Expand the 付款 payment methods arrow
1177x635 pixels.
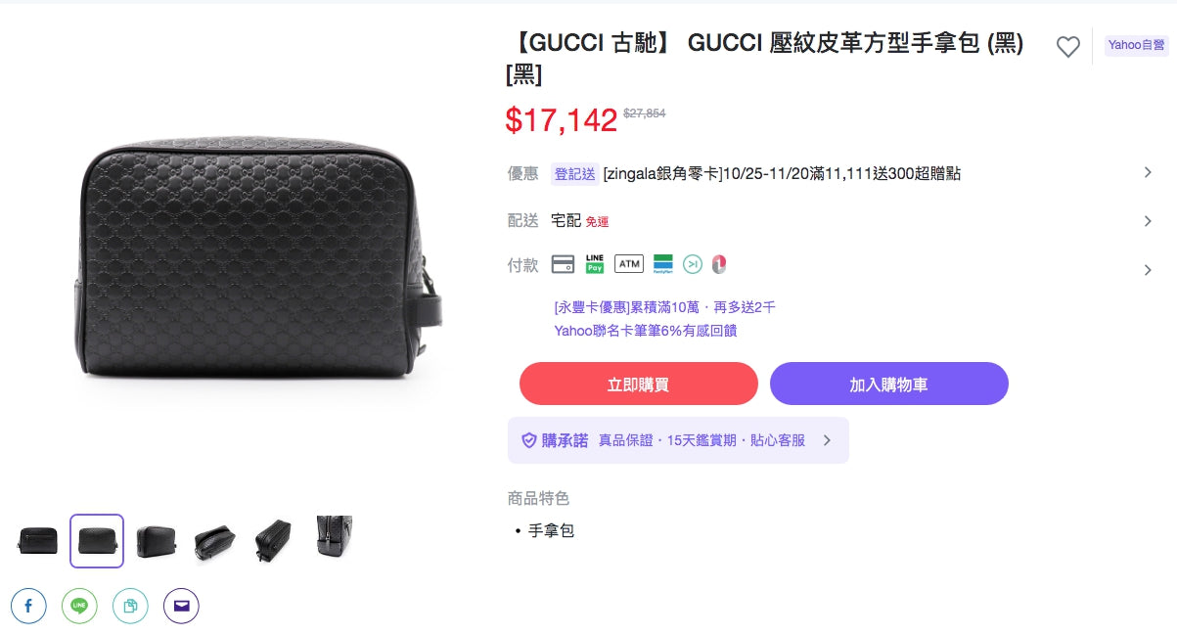tap(1148, 270)
